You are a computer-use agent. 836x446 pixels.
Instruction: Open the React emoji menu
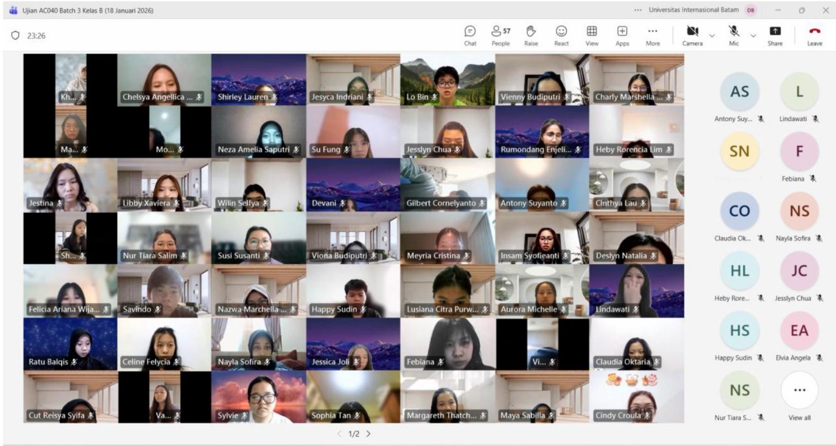coord(561,35)
